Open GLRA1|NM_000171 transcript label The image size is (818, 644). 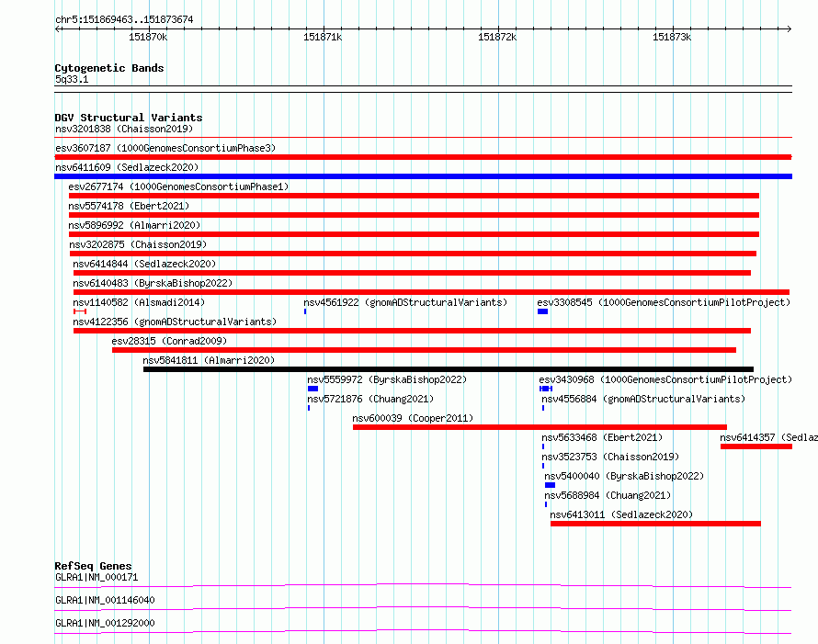click(97, 577)
